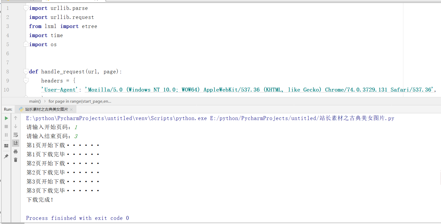Click line number 1 in the gutter

tap(8, 8)
